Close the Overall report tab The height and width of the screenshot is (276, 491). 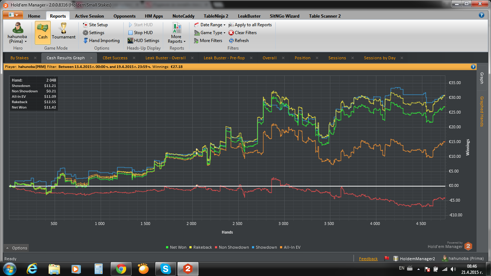coord(283,58)
